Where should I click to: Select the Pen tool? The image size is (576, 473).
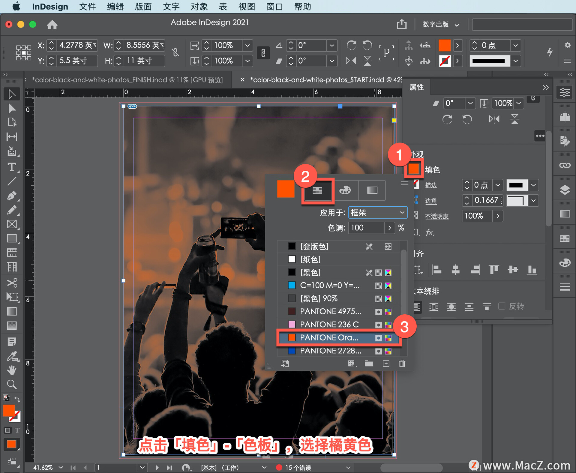tap(12, 196)
